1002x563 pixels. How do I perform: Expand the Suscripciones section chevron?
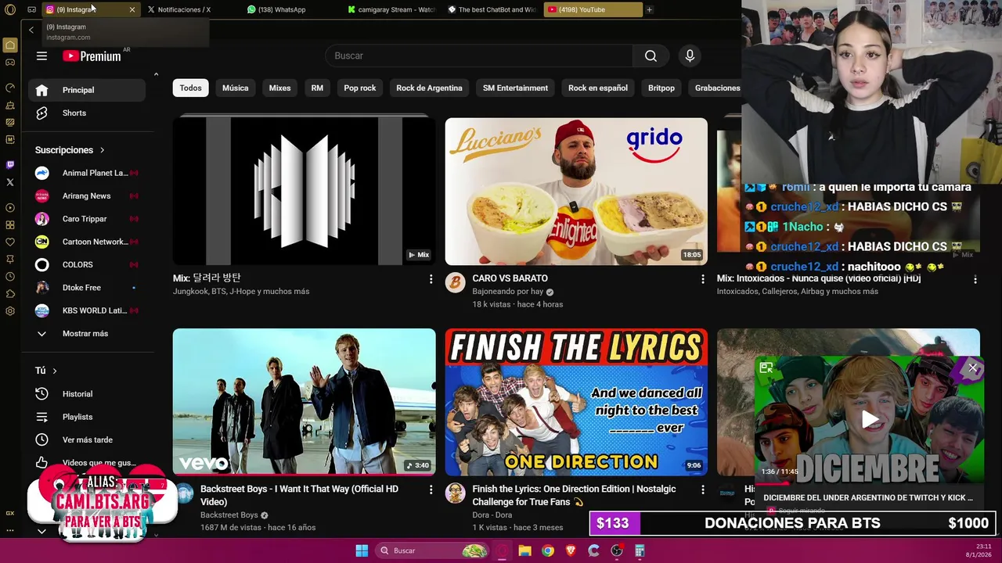click(x=102, y=150)
